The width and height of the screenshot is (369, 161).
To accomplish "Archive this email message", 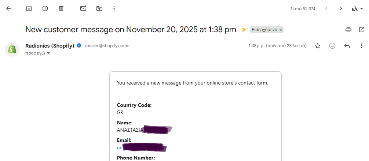I will point(29,8).
